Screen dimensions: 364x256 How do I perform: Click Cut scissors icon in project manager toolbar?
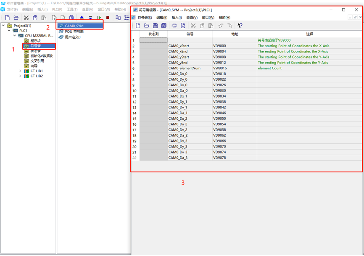26,18
